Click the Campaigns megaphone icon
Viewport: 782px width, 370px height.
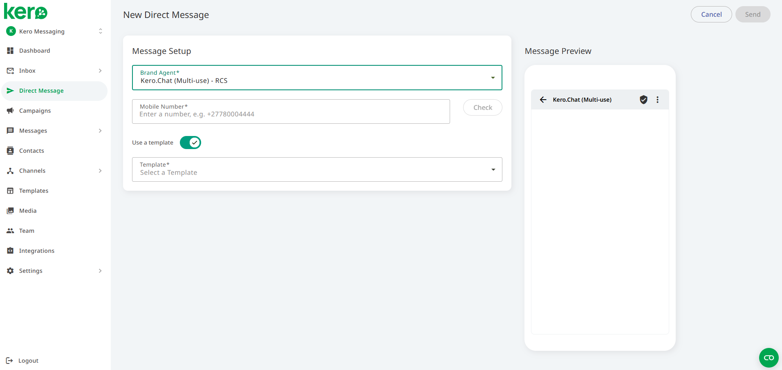click(x=10, y=111)
